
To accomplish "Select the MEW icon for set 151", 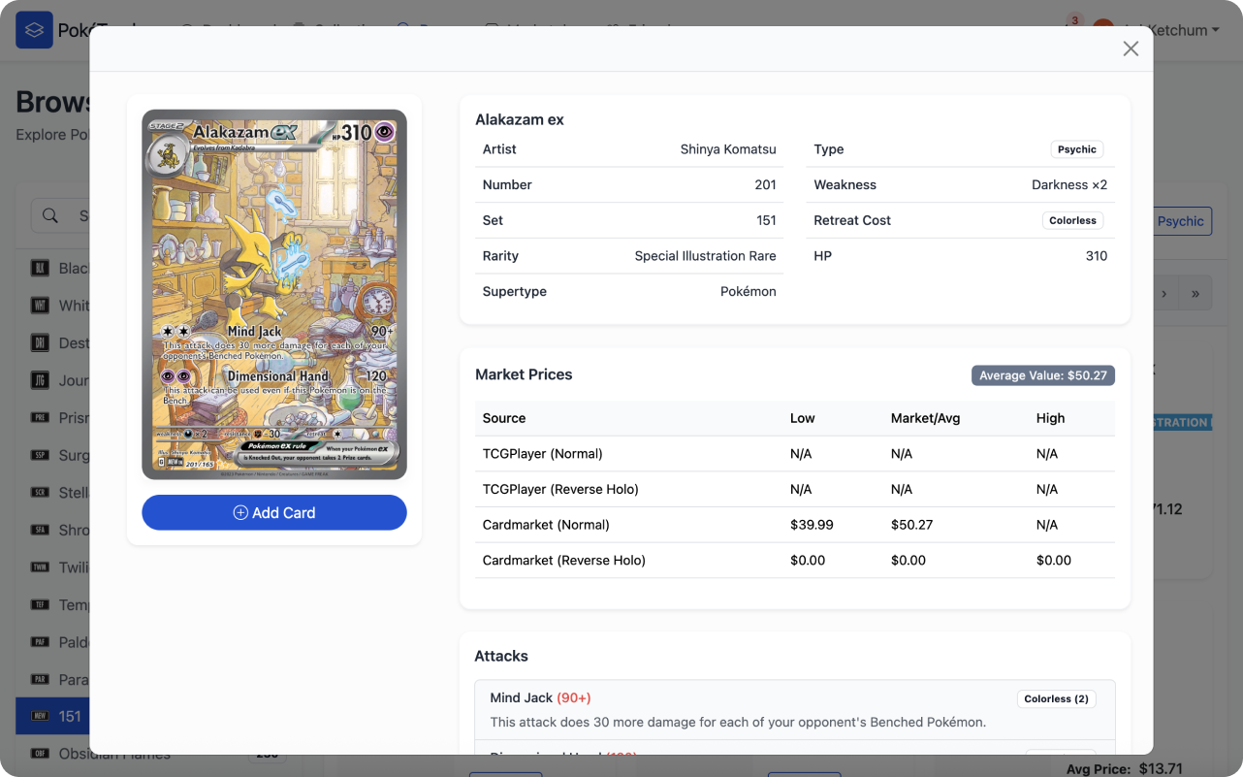I will (x=41, y=716).
